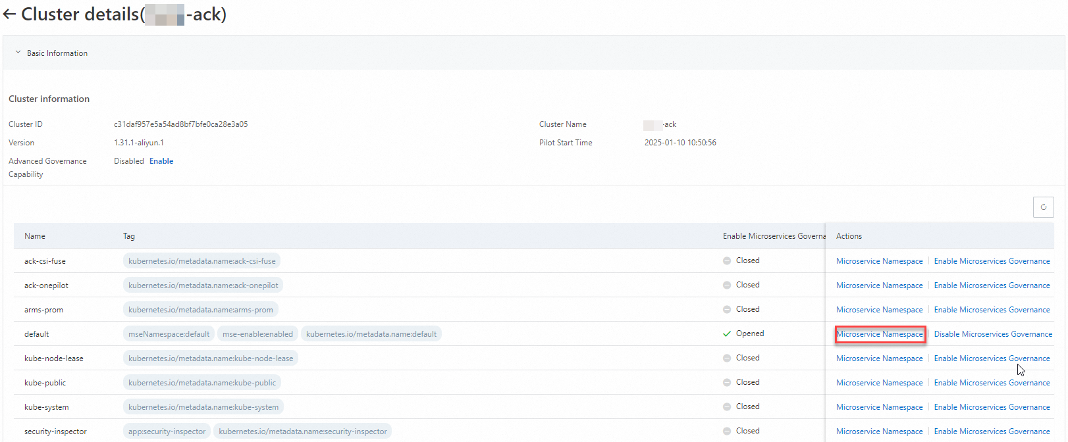Refresh the namespace list with refresh icon

1043,207
